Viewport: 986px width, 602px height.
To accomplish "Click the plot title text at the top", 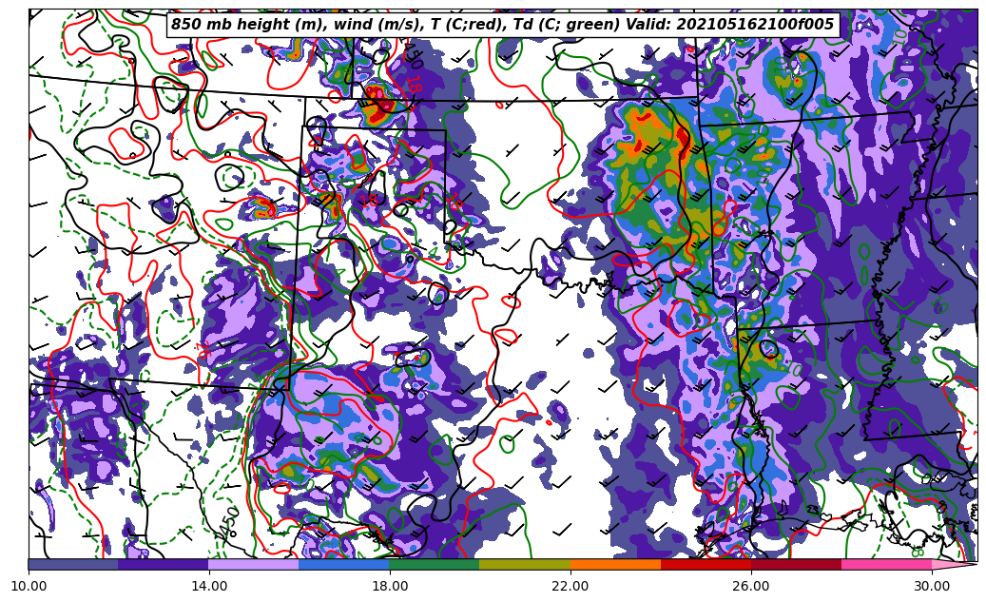I will click(502, 25).
